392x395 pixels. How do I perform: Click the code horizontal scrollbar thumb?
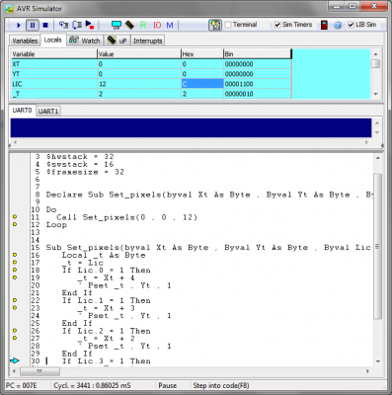point(39,371)
